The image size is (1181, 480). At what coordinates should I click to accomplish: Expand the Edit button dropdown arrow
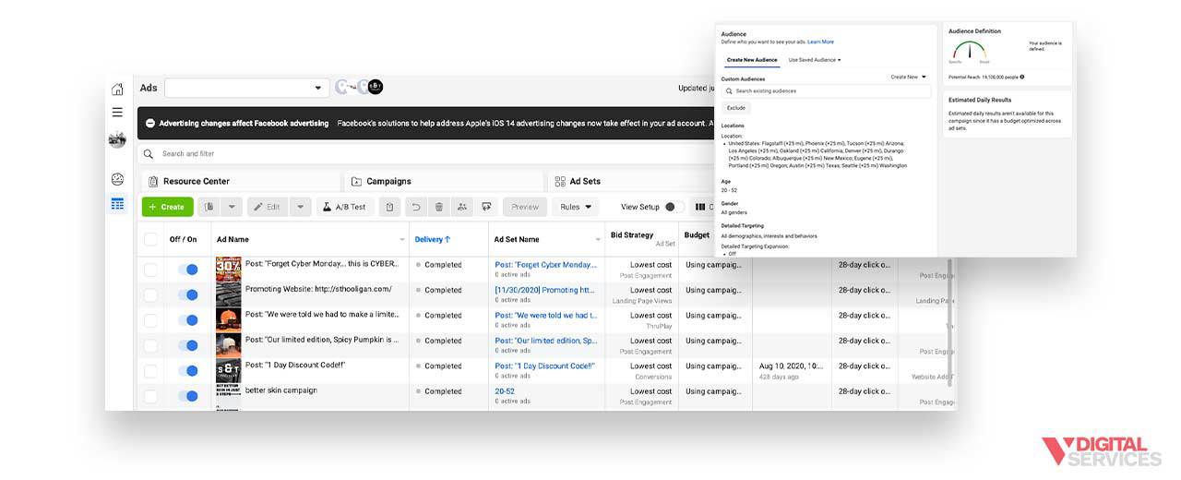(300, 207)
